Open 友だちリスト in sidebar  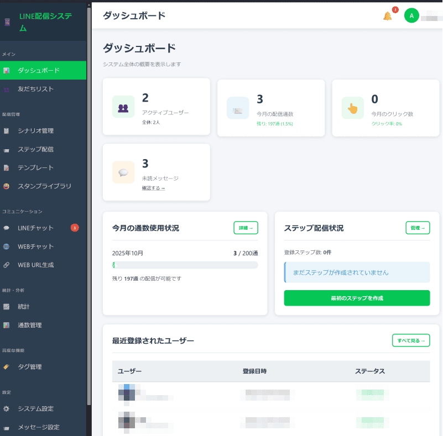pyautogui.click(x=35, y=89)
